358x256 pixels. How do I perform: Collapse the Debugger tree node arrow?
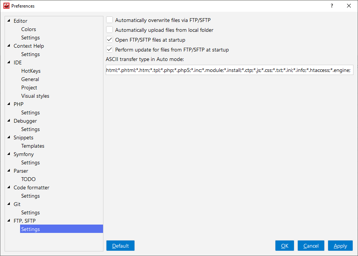pos(9,121)
